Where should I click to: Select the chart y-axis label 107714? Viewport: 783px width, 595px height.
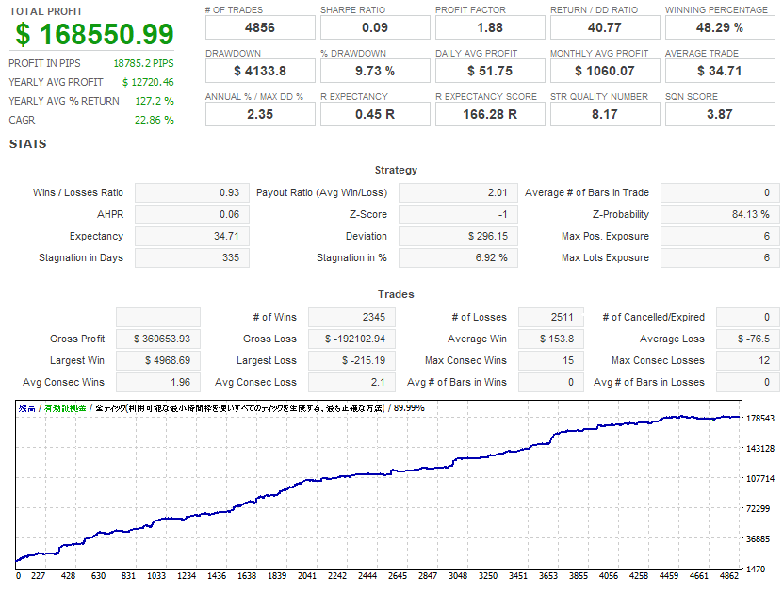click(760, 479)
